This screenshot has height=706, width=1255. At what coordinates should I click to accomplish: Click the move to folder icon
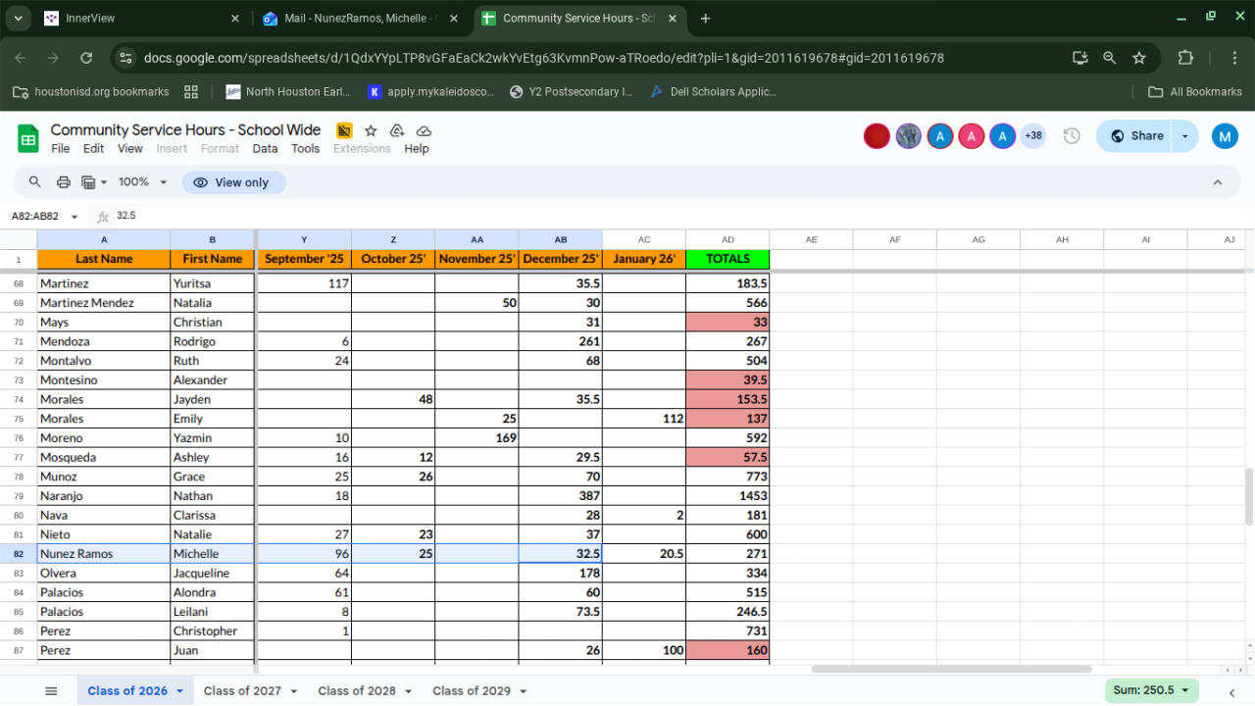pos(397,130)
